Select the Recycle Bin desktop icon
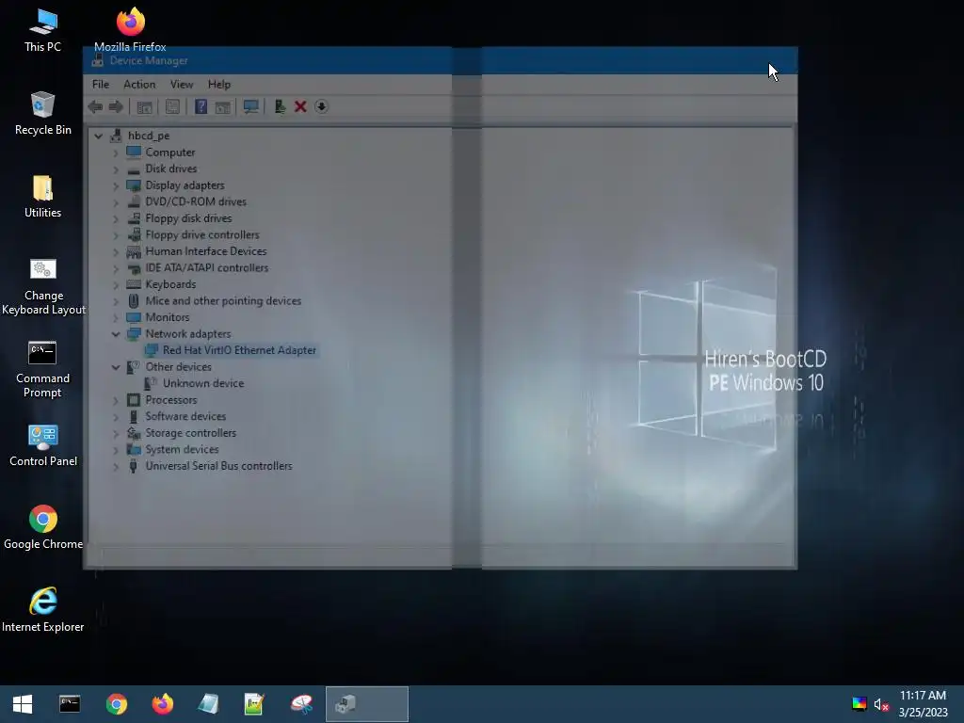 click(42, 113)
